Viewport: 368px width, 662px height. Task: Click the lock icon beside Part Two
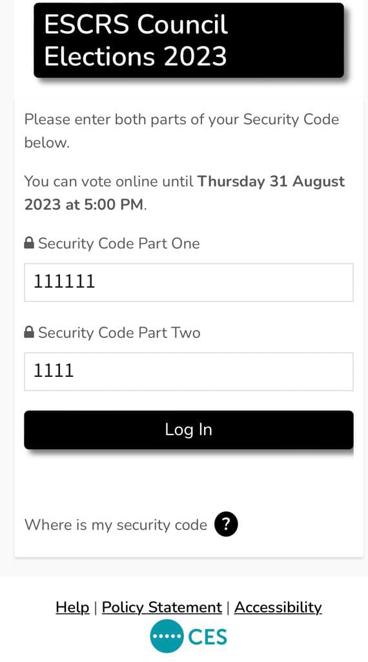point(29,332)
